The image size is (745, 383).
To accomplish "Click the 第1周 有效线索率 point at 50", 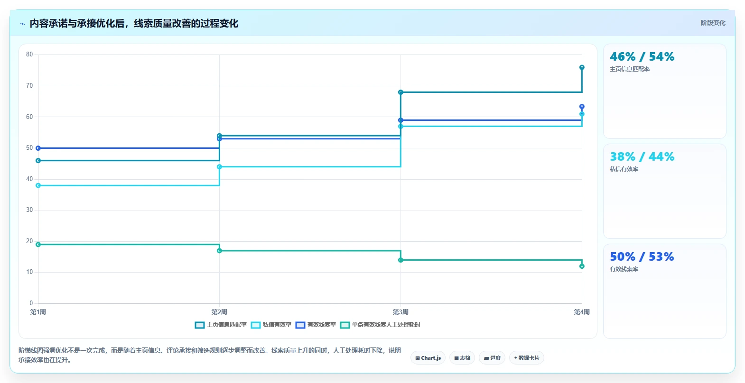I will [x=38, y=148].
